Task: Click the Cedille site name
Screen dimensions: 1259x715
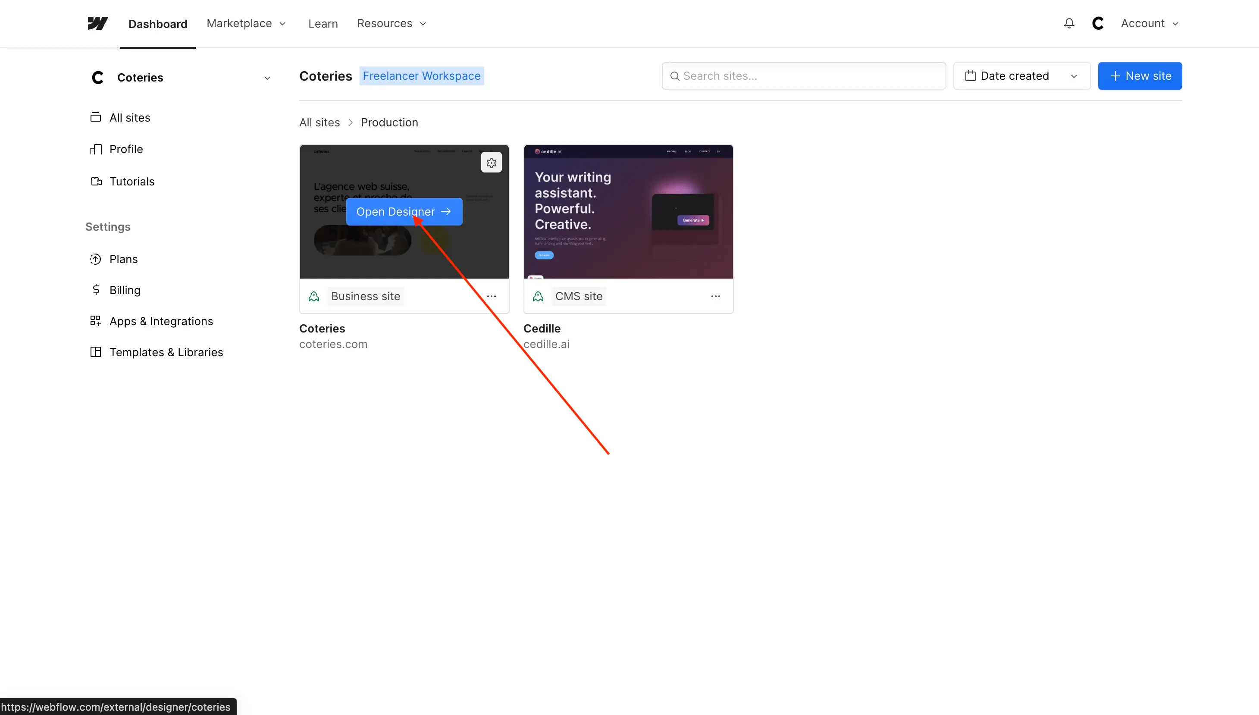Action: [542, 328]
